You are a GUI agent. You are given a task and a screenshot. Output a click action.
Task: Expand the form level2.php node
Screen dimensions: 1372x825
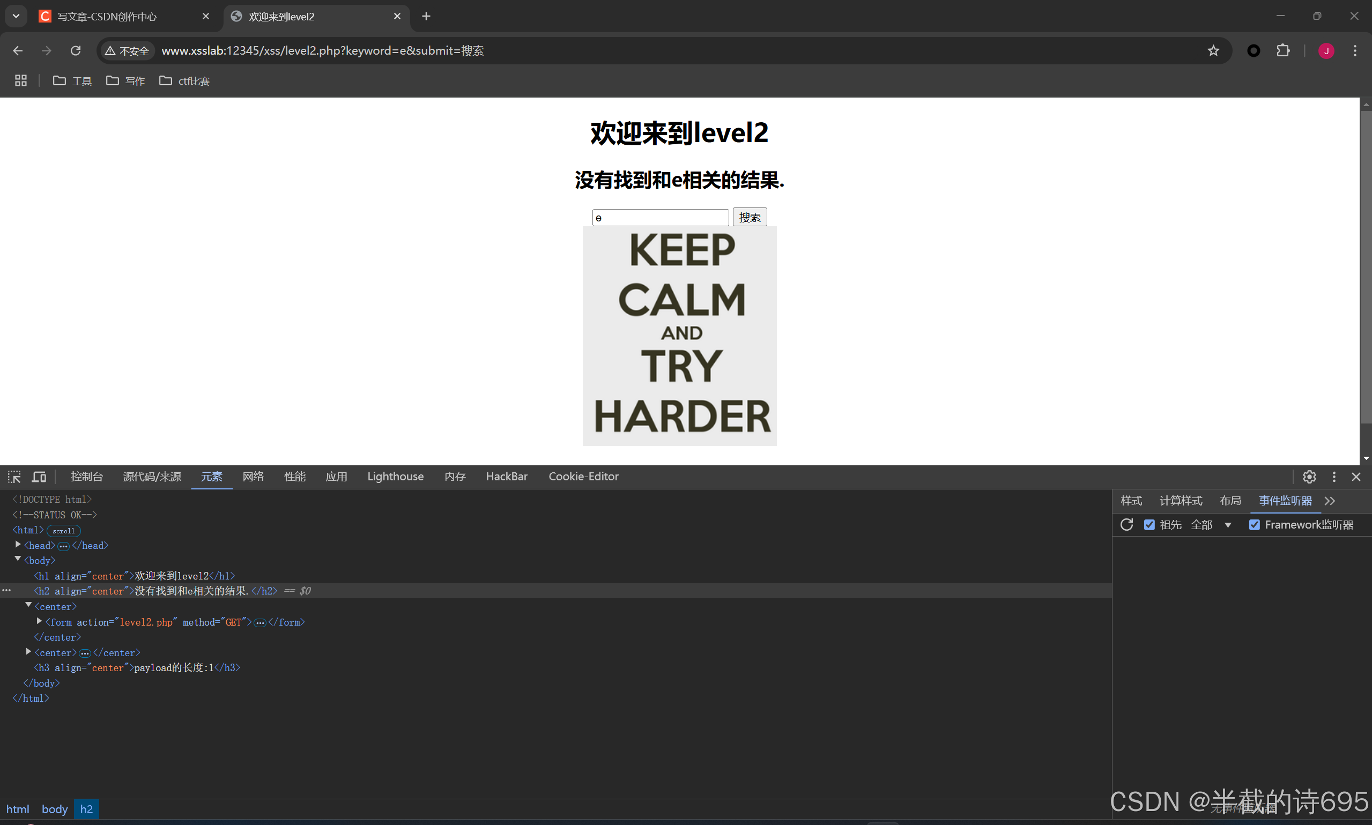pyautogui.click(x=39, y=621)
